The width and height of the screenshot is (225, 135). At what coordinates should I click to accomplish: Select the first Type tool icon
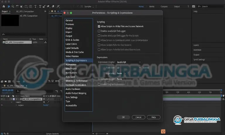35,6
